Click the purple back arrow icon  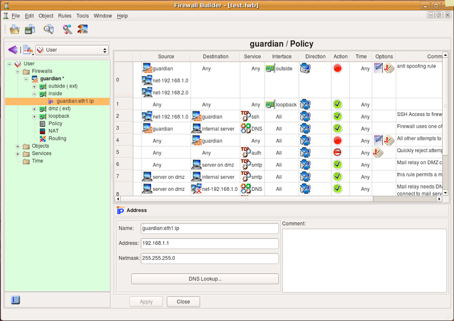12,50
